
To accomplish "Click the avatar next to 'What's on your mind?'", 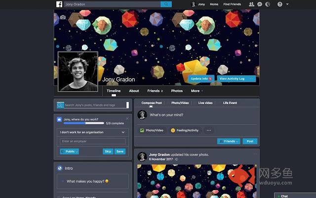I will [142, 115].
